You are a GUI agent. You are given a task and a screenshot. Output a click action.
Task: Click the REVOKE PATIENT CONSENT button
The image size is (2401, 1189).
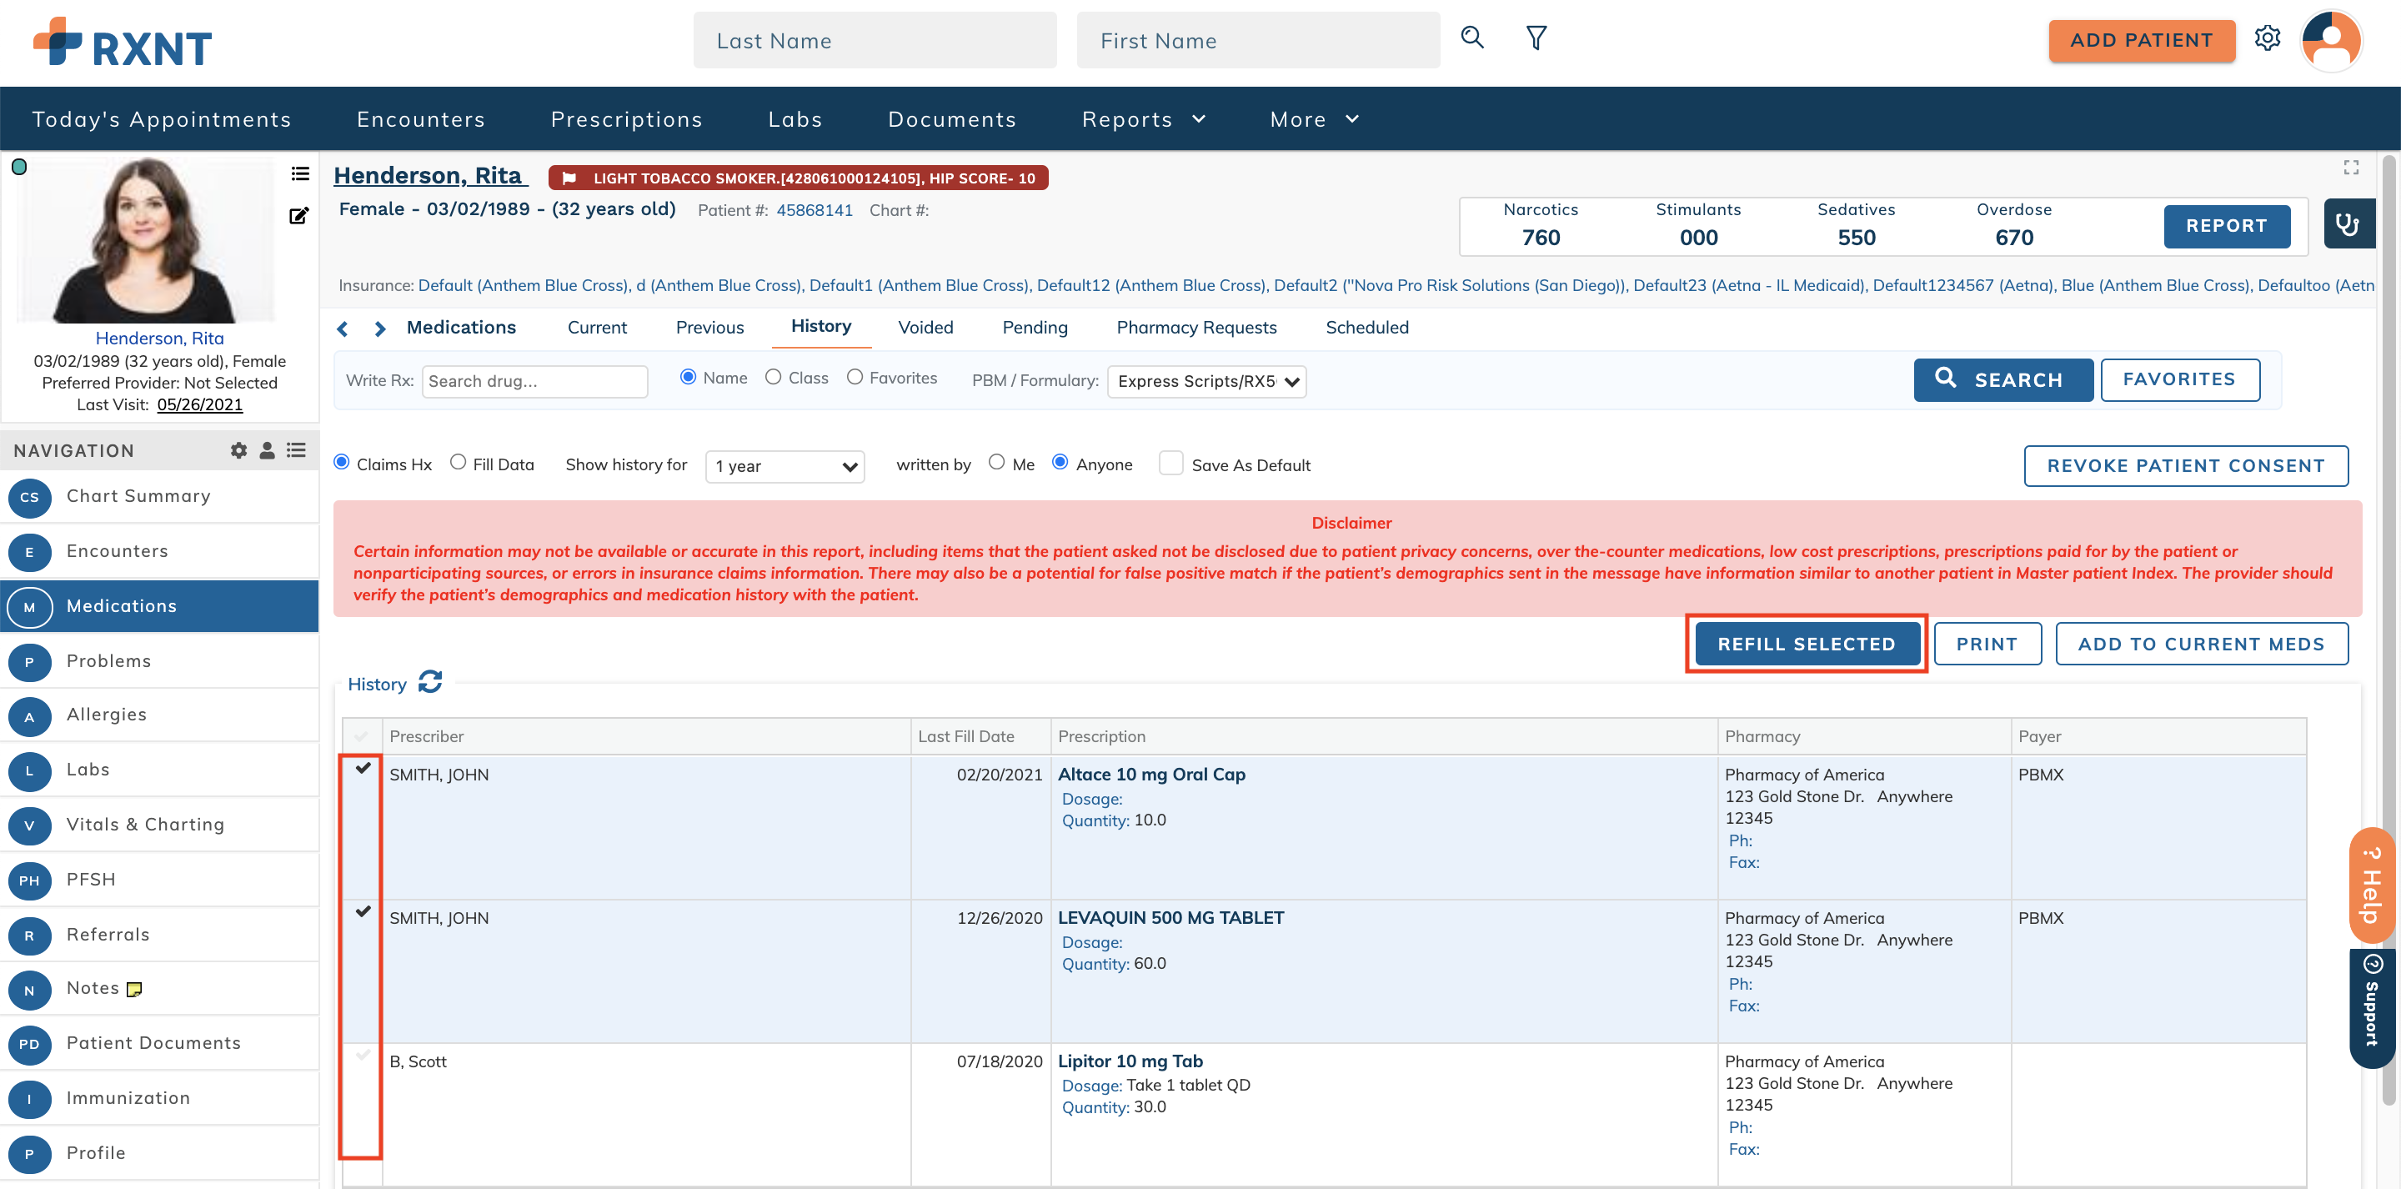pos(2187,465)
